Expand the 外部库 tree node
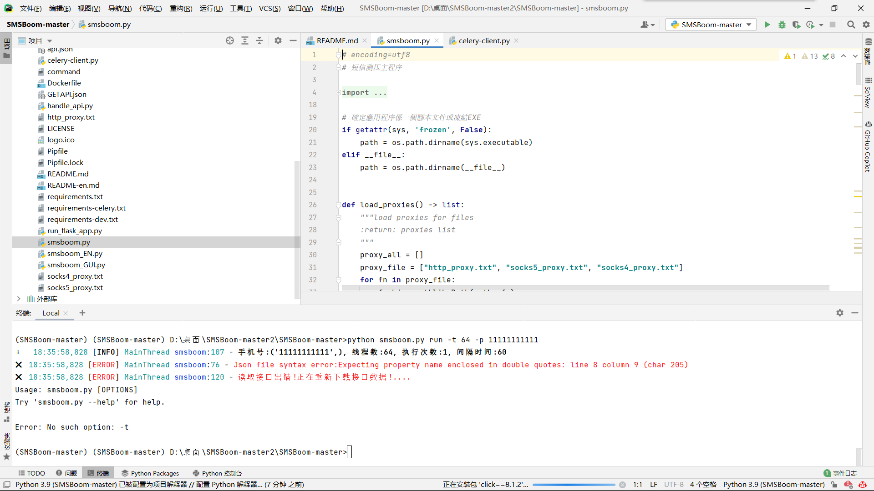 coord(19,299)
